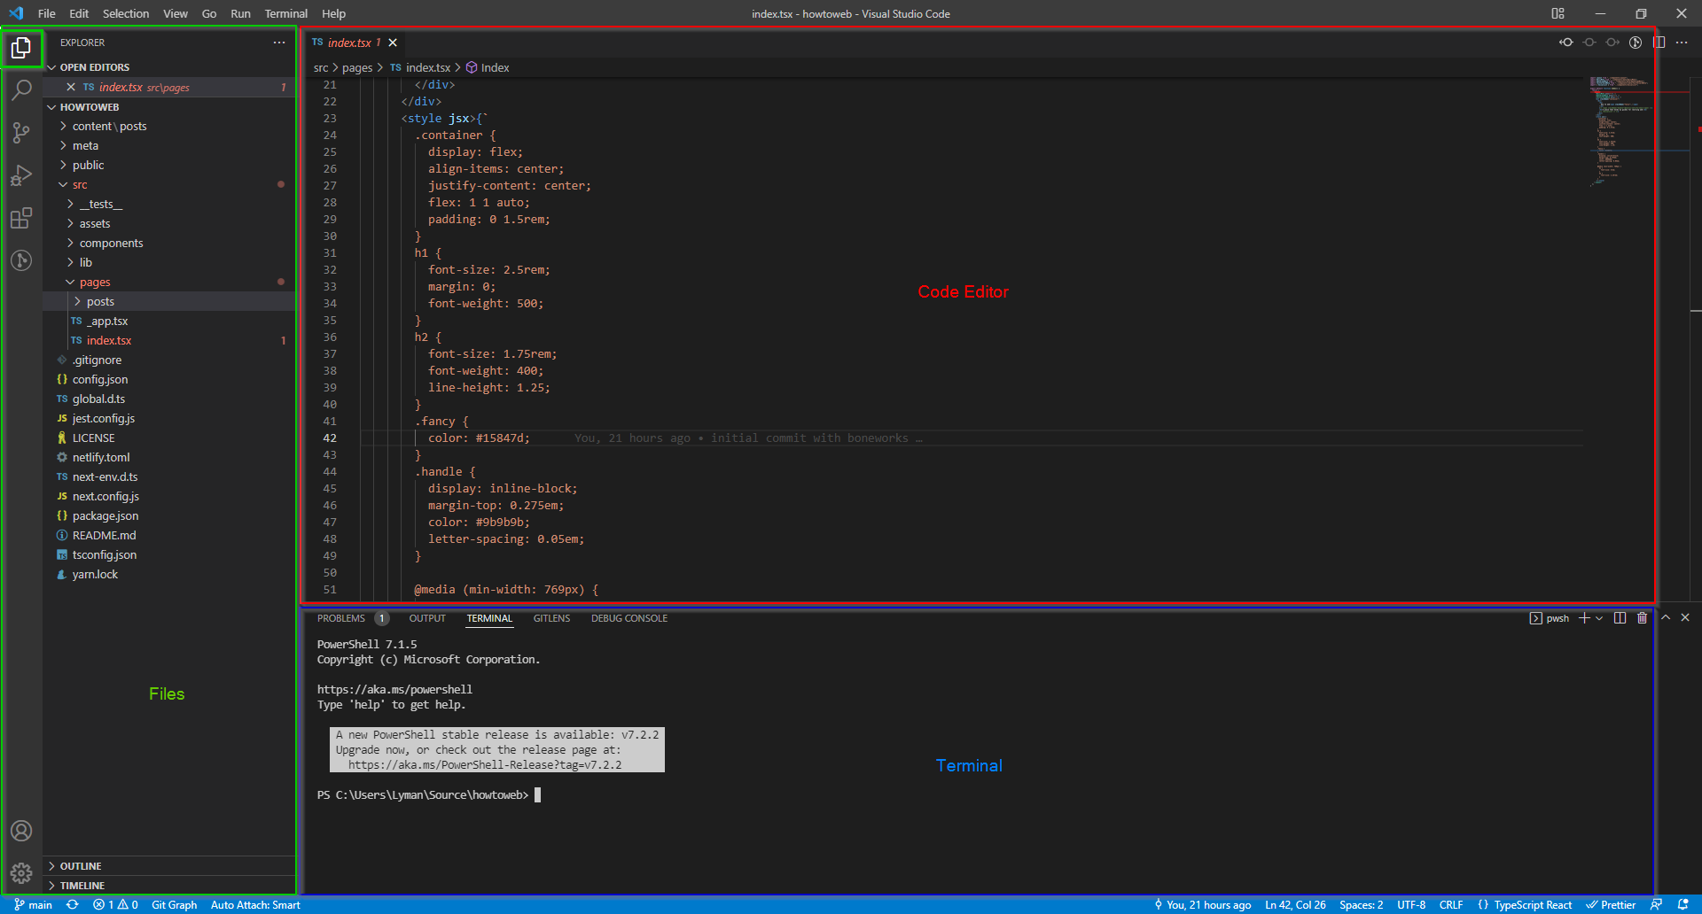Open the terminal launch profile dropdown
This screenshot has width=1702, height=914.
click(1599, 618)
